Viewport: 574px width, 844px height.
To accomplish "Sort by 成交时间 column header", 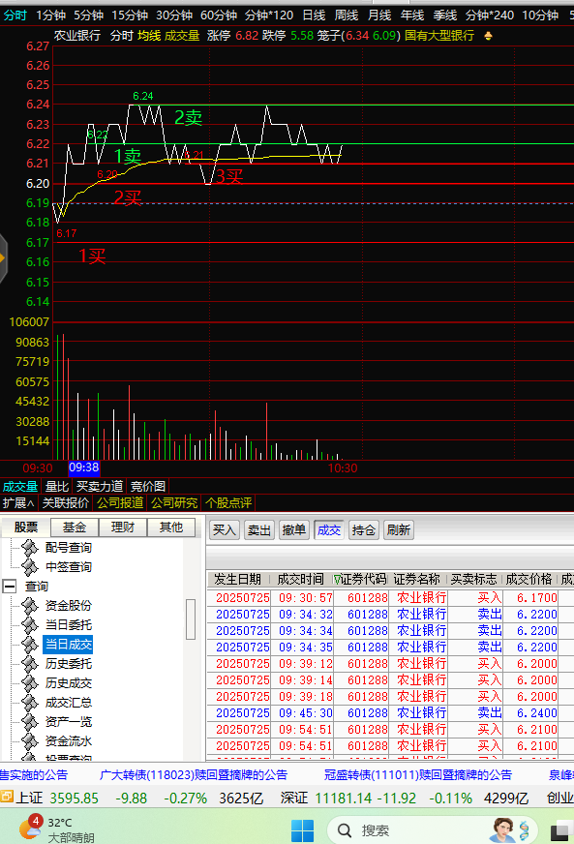I will coord(300,579).
